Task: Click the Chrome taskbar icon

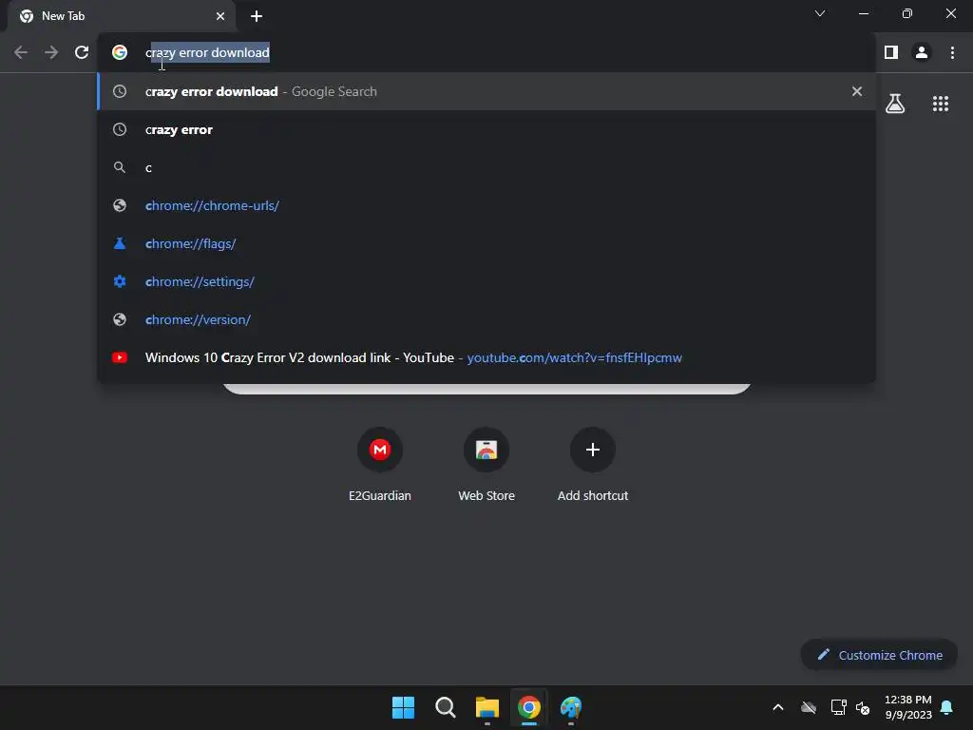Action: (x=529, y=707)
